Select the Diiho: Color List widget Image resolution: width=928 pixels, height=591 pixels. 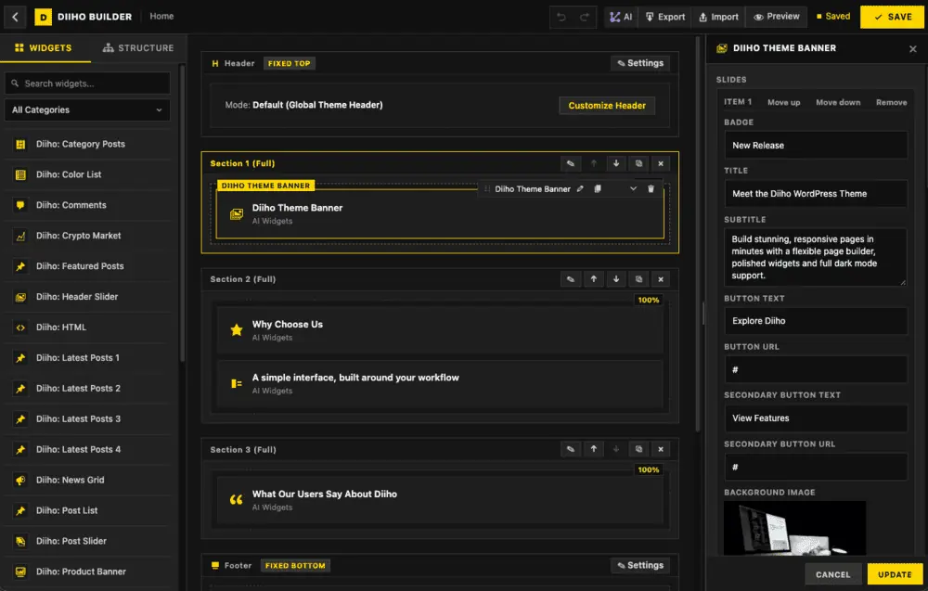point(87,174)
